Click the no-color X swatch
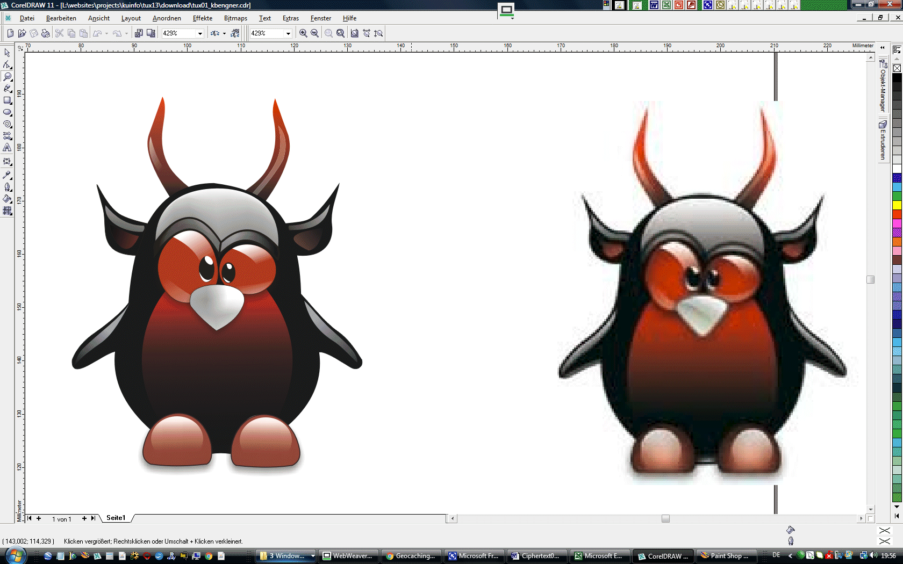 (x=897, y=68)
